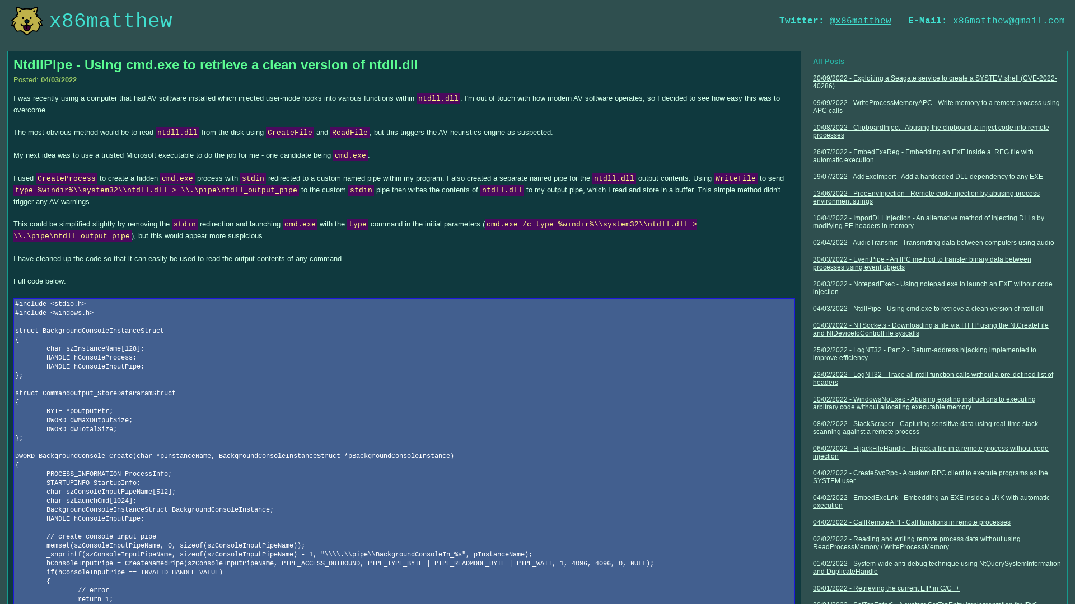Click the '#include <windows.h>' code line
This screenshot has width=1075, height=604.
(54, 313)
